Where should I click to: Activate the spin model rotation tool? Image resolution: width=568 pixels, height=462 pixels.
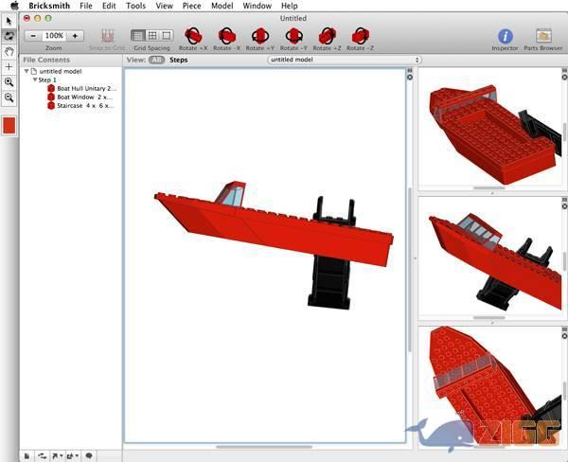coord(9,35)
